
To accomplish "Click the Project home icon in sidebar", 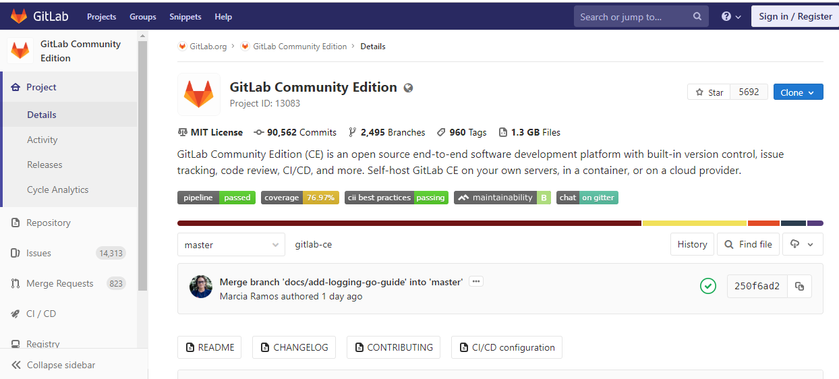I will [16, 87].
